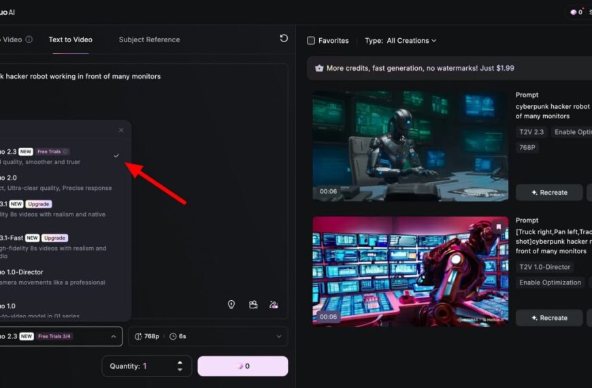This screenshot has height=388, width=592.
Task: Recreate the first cyberpunk robot video
Action: coord(549,193)
